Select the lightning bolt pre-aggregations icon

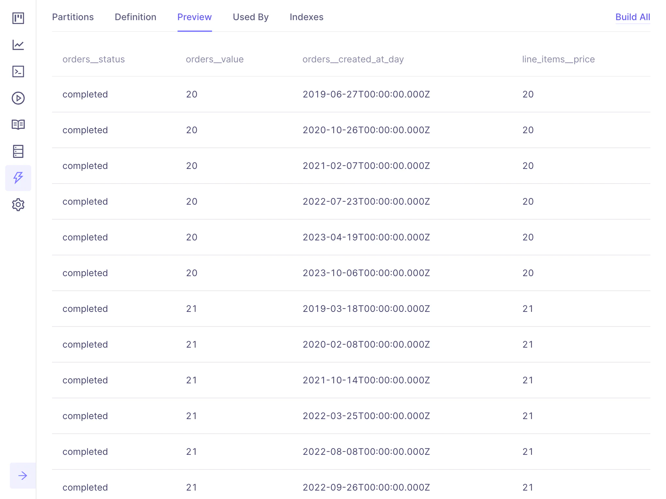point(18,178)
